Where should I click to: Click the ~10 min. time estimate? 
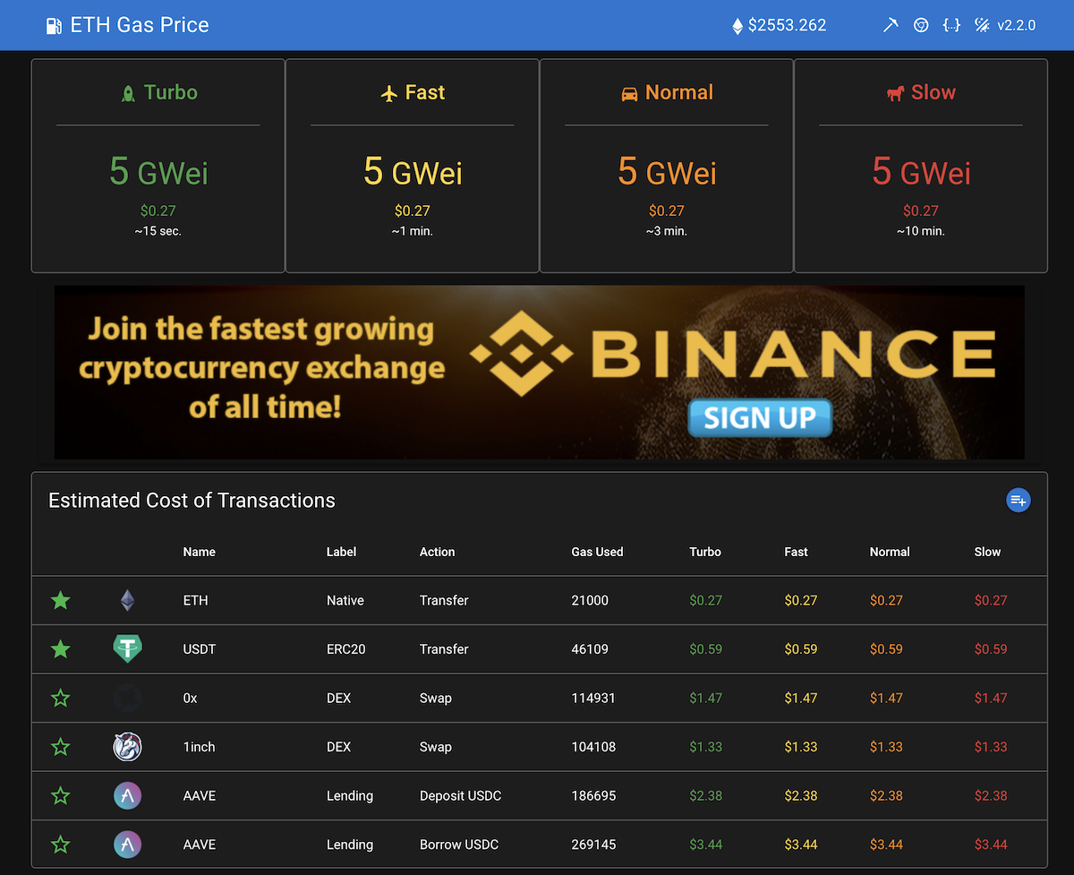[921, 231]
